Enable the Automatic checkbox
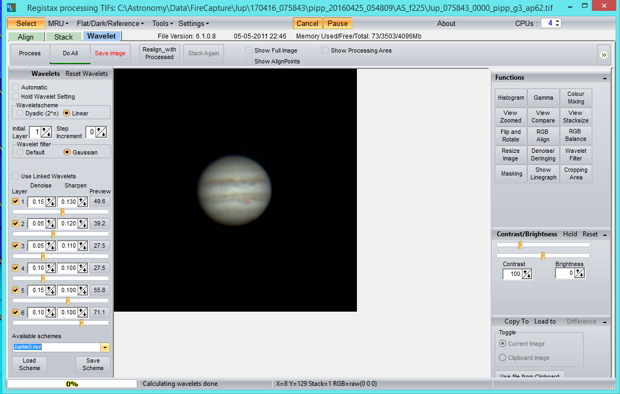 point(15,87)
